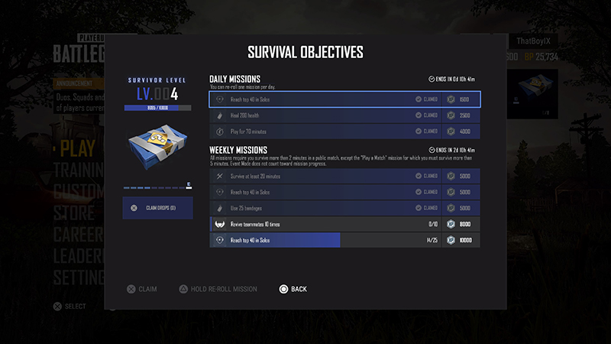
Task: Select the weekly Reach top 40 mission in progress
Action: 345,240
